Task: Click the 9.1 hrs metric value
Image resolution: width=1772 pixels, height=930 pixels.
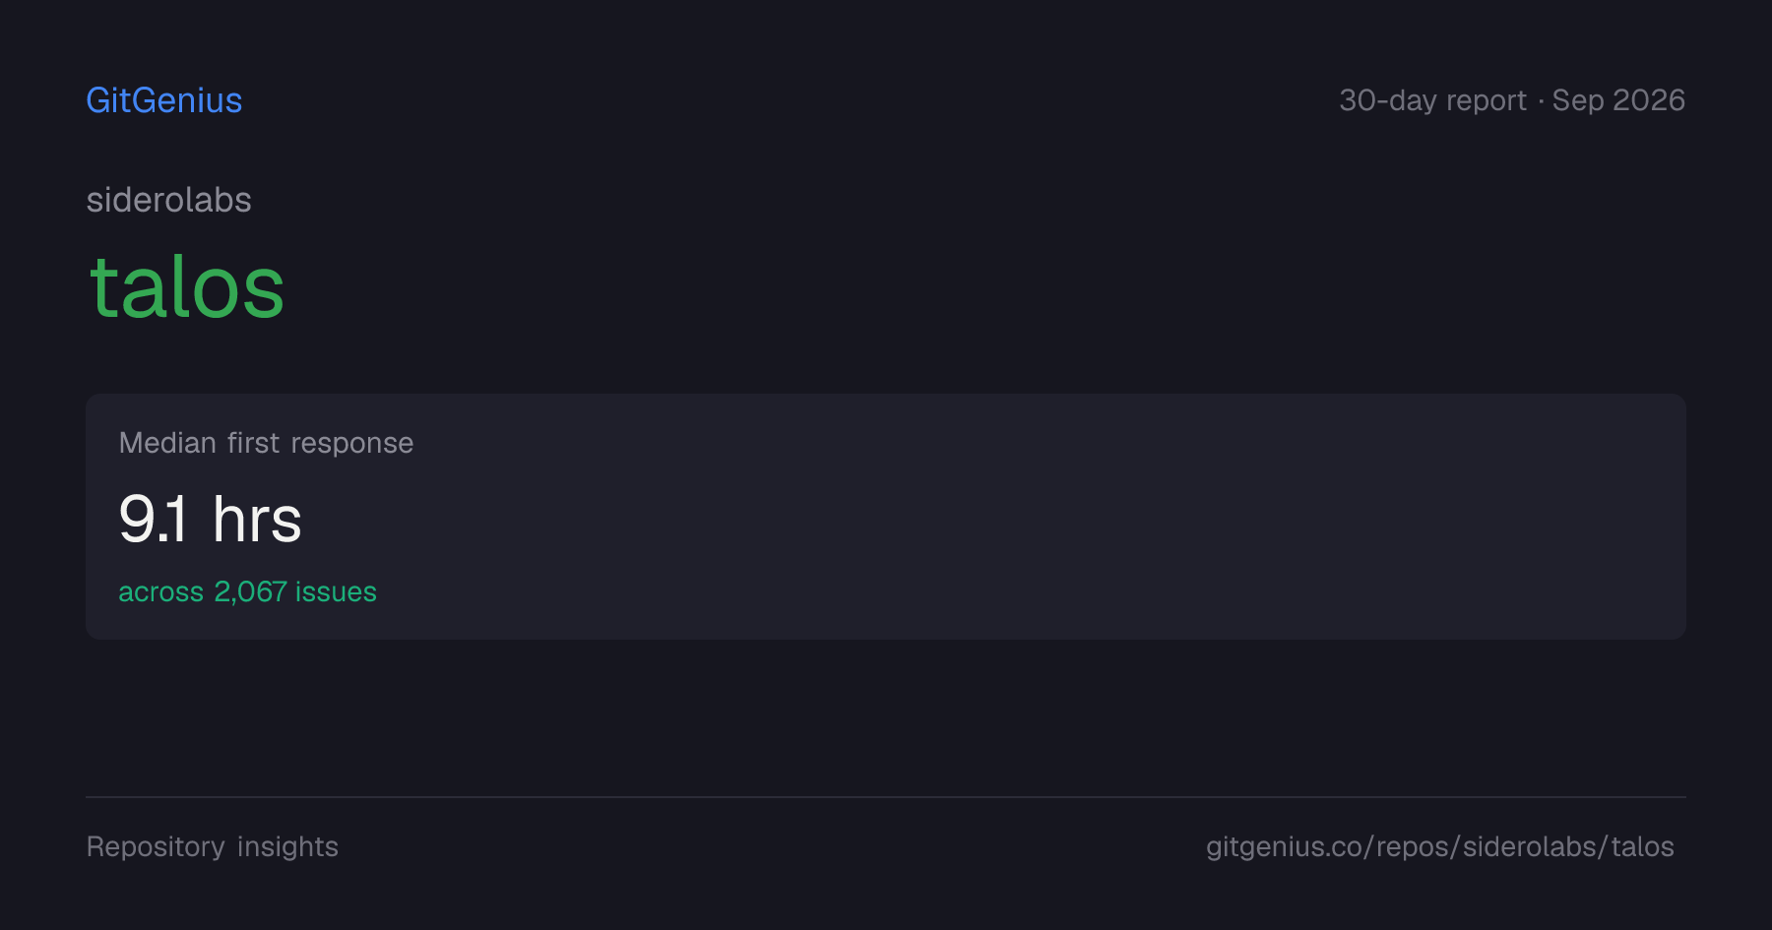Action: 210,519
